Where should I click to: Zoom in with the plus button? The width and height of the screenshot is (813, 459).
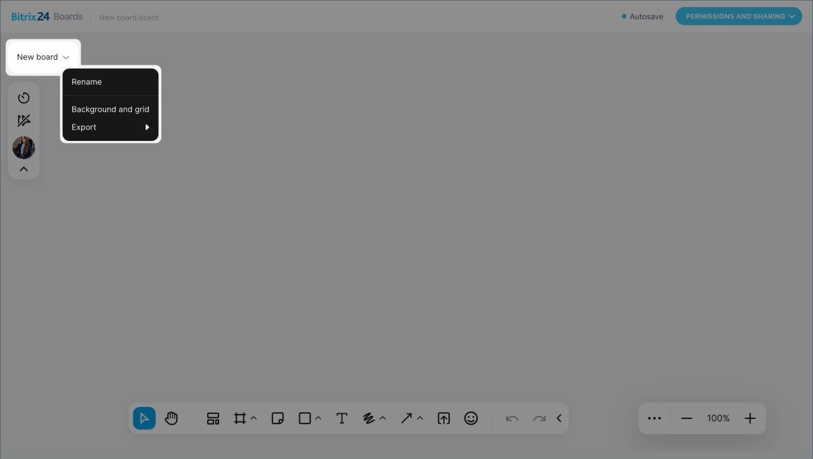(750, 418)
